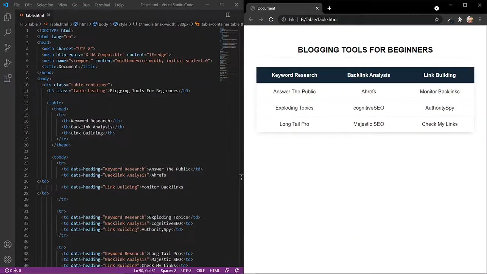
Task: Change indentation via Spaces: 2
Action: tap(168, 270)
